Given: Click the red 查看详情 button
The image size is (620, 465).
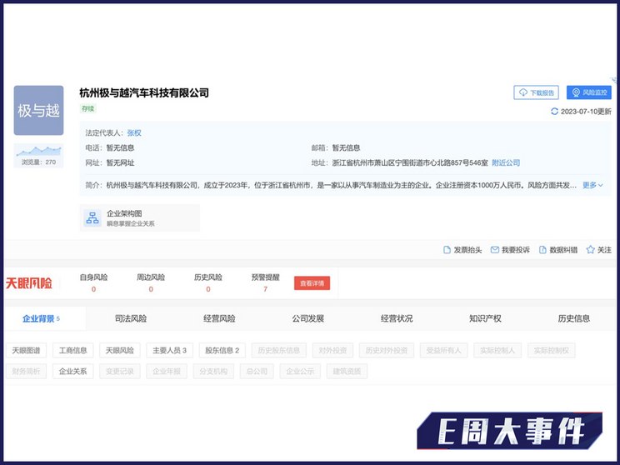Looking at the screenshot, I should [312, 283].
